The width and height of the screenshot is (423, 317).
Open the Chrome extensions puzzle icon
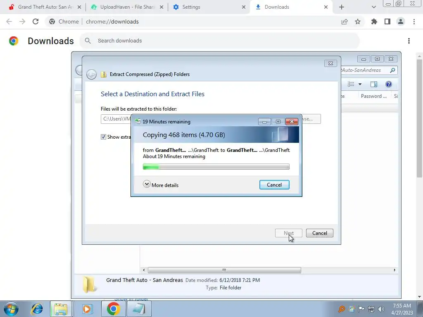point(374,21)
